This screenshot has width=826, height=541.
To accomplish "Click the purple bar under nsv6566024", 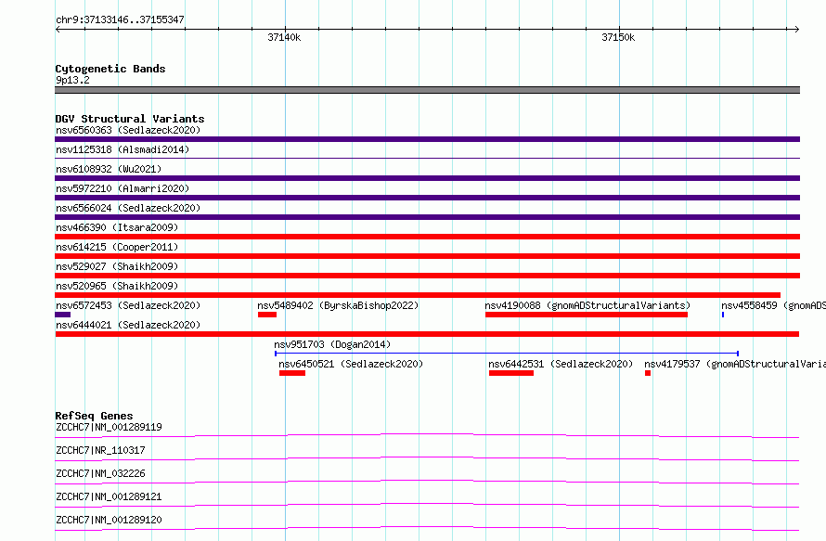I will [x=427, y=217].
